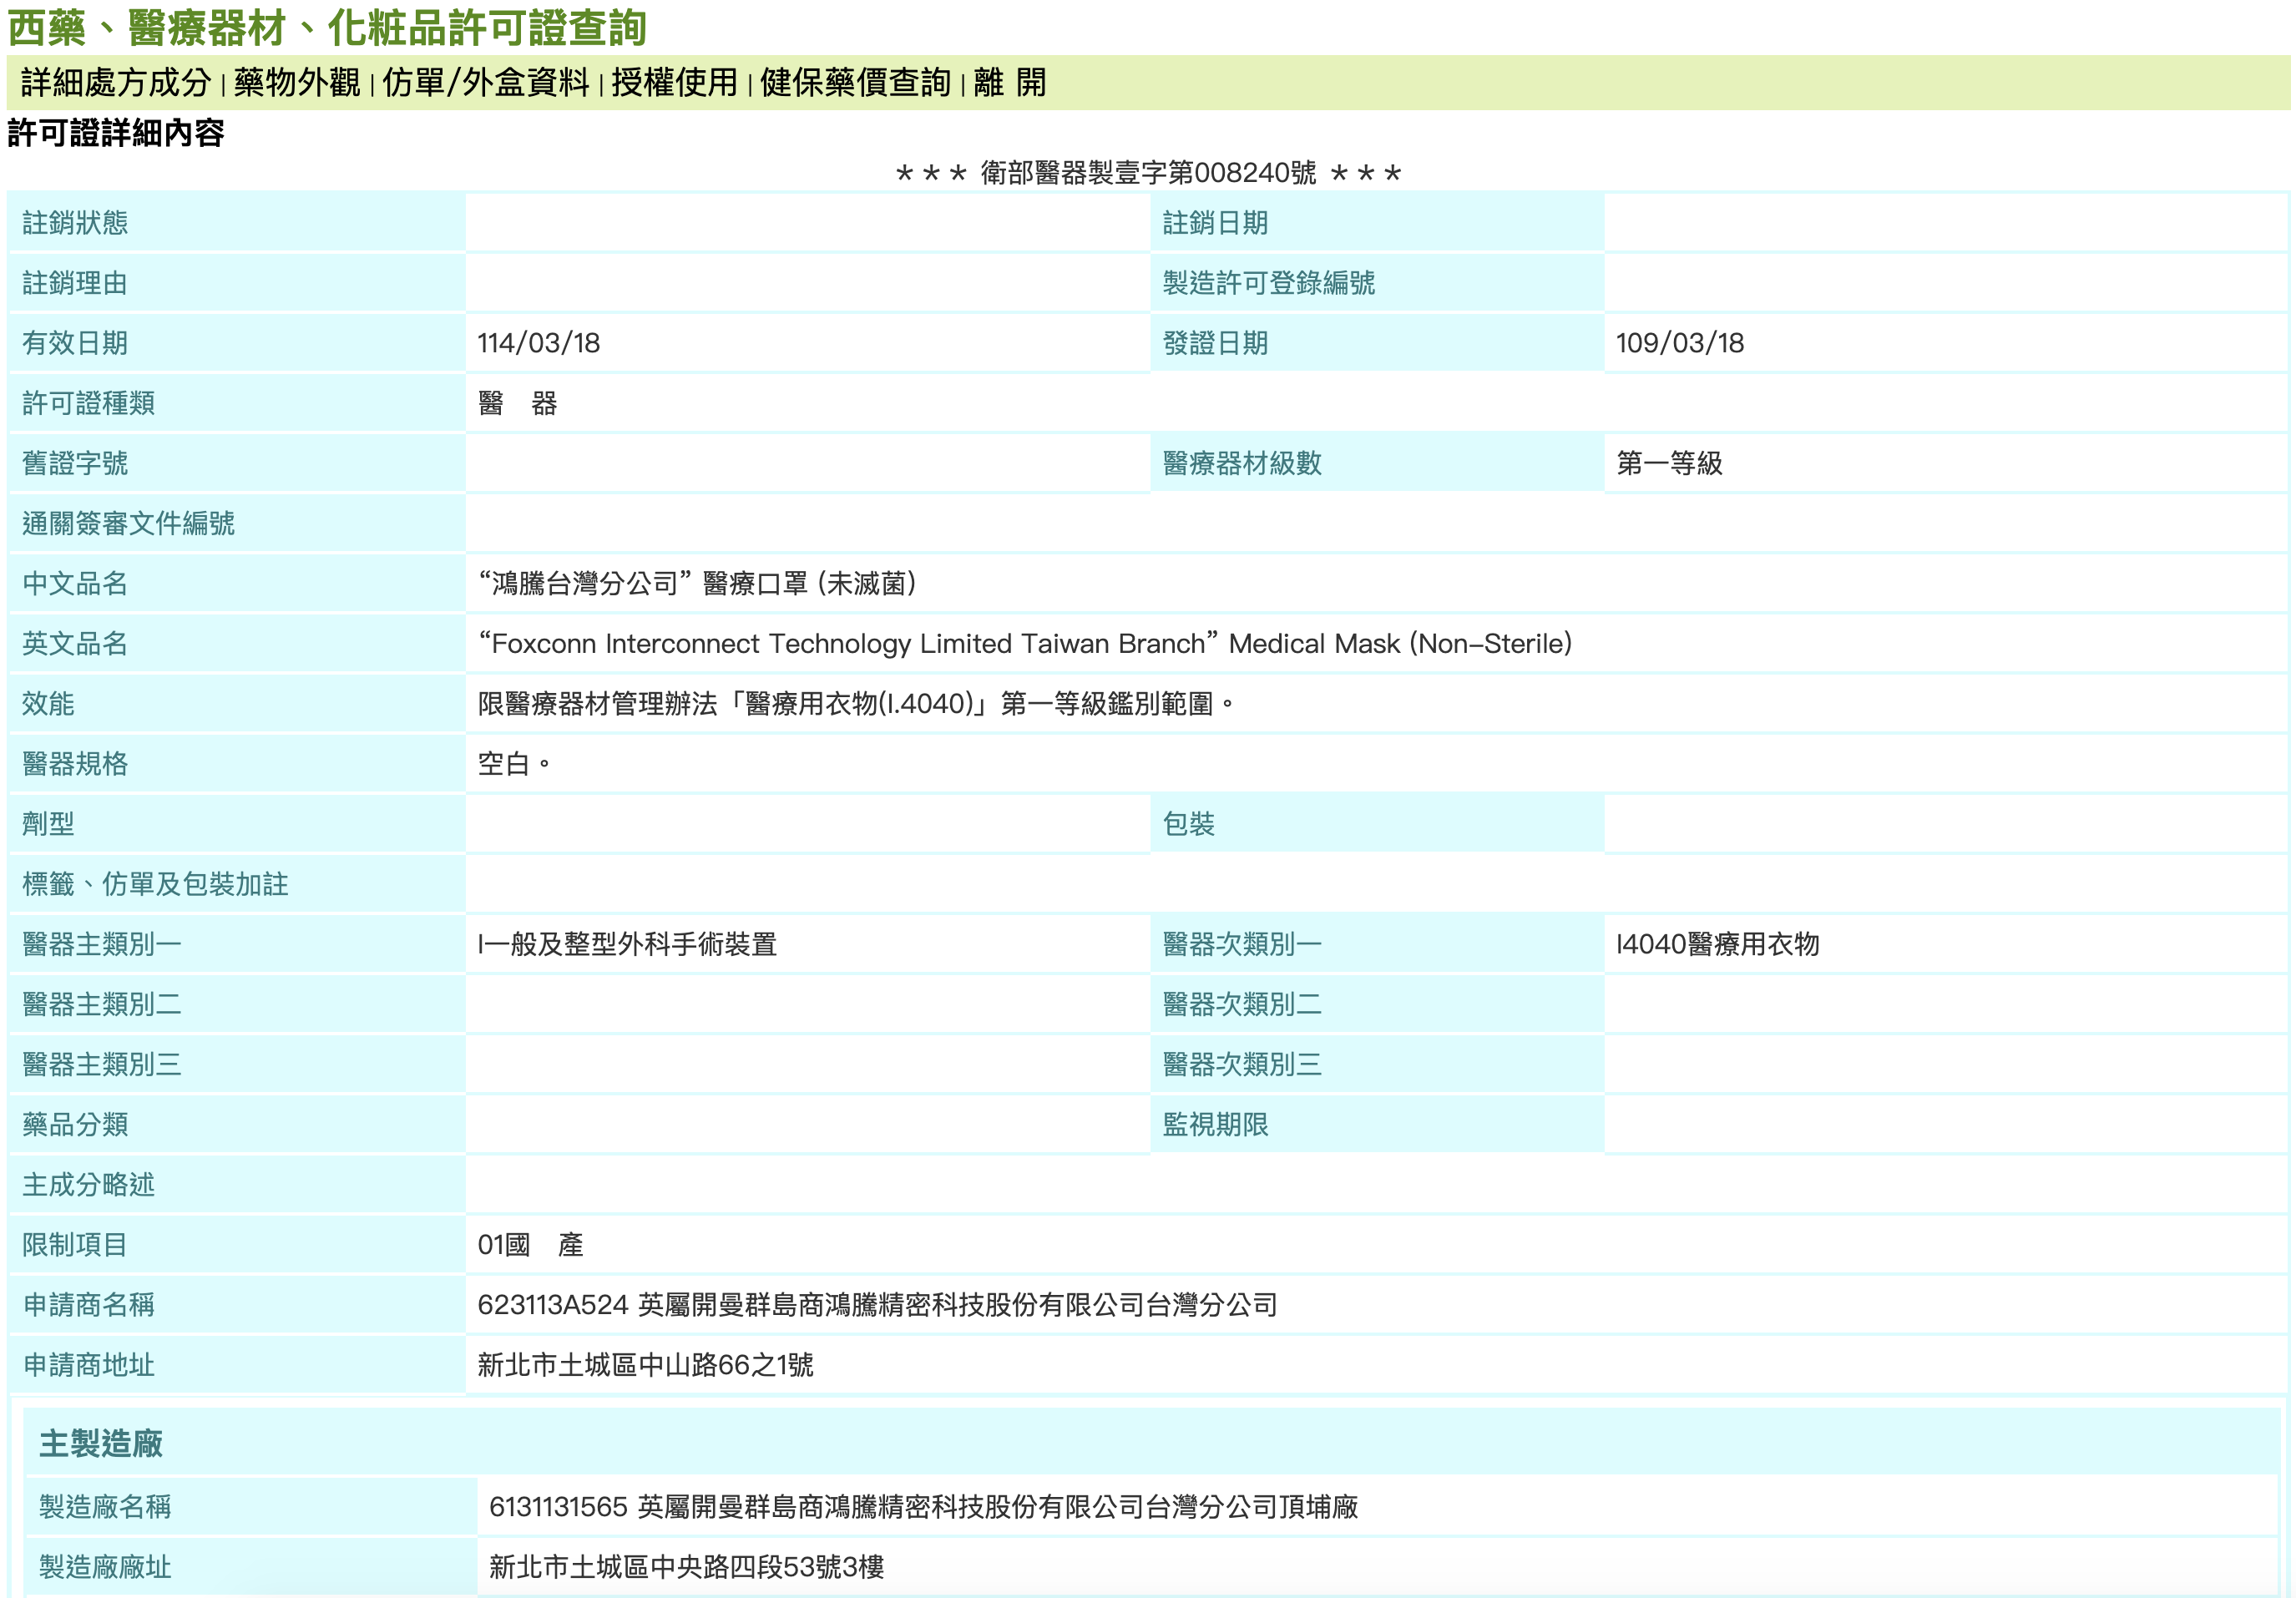This screenshot has width=2296, height=1598.
Task: Open 授權使用 link
Action: (x=674, y=83)
